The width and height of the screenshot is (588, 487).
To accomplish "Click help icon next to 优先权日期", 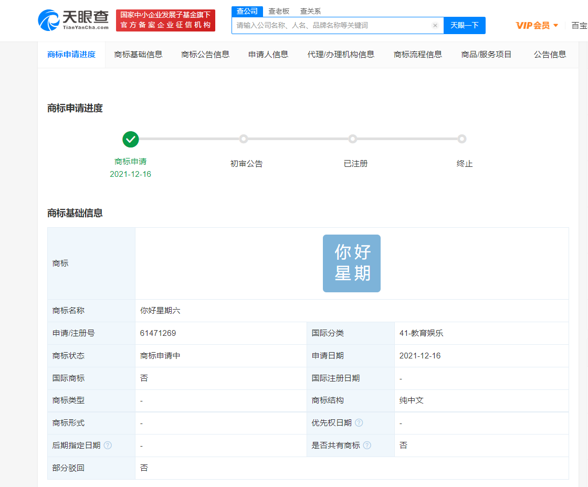I will pyautogui.click(x=359, y=423).
